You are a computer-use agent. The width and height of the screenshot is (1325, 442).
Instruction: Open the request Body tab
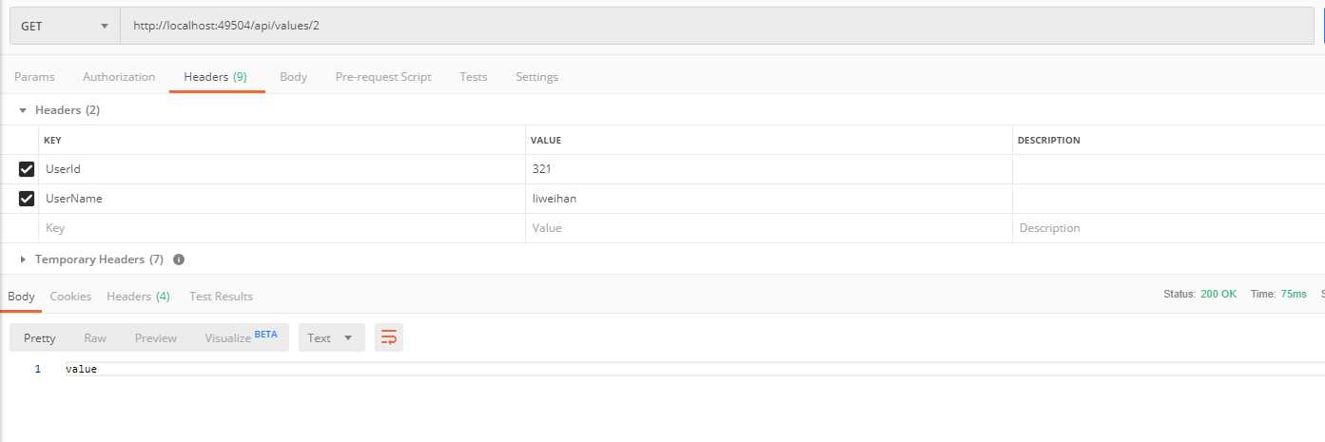coord(293,77)
